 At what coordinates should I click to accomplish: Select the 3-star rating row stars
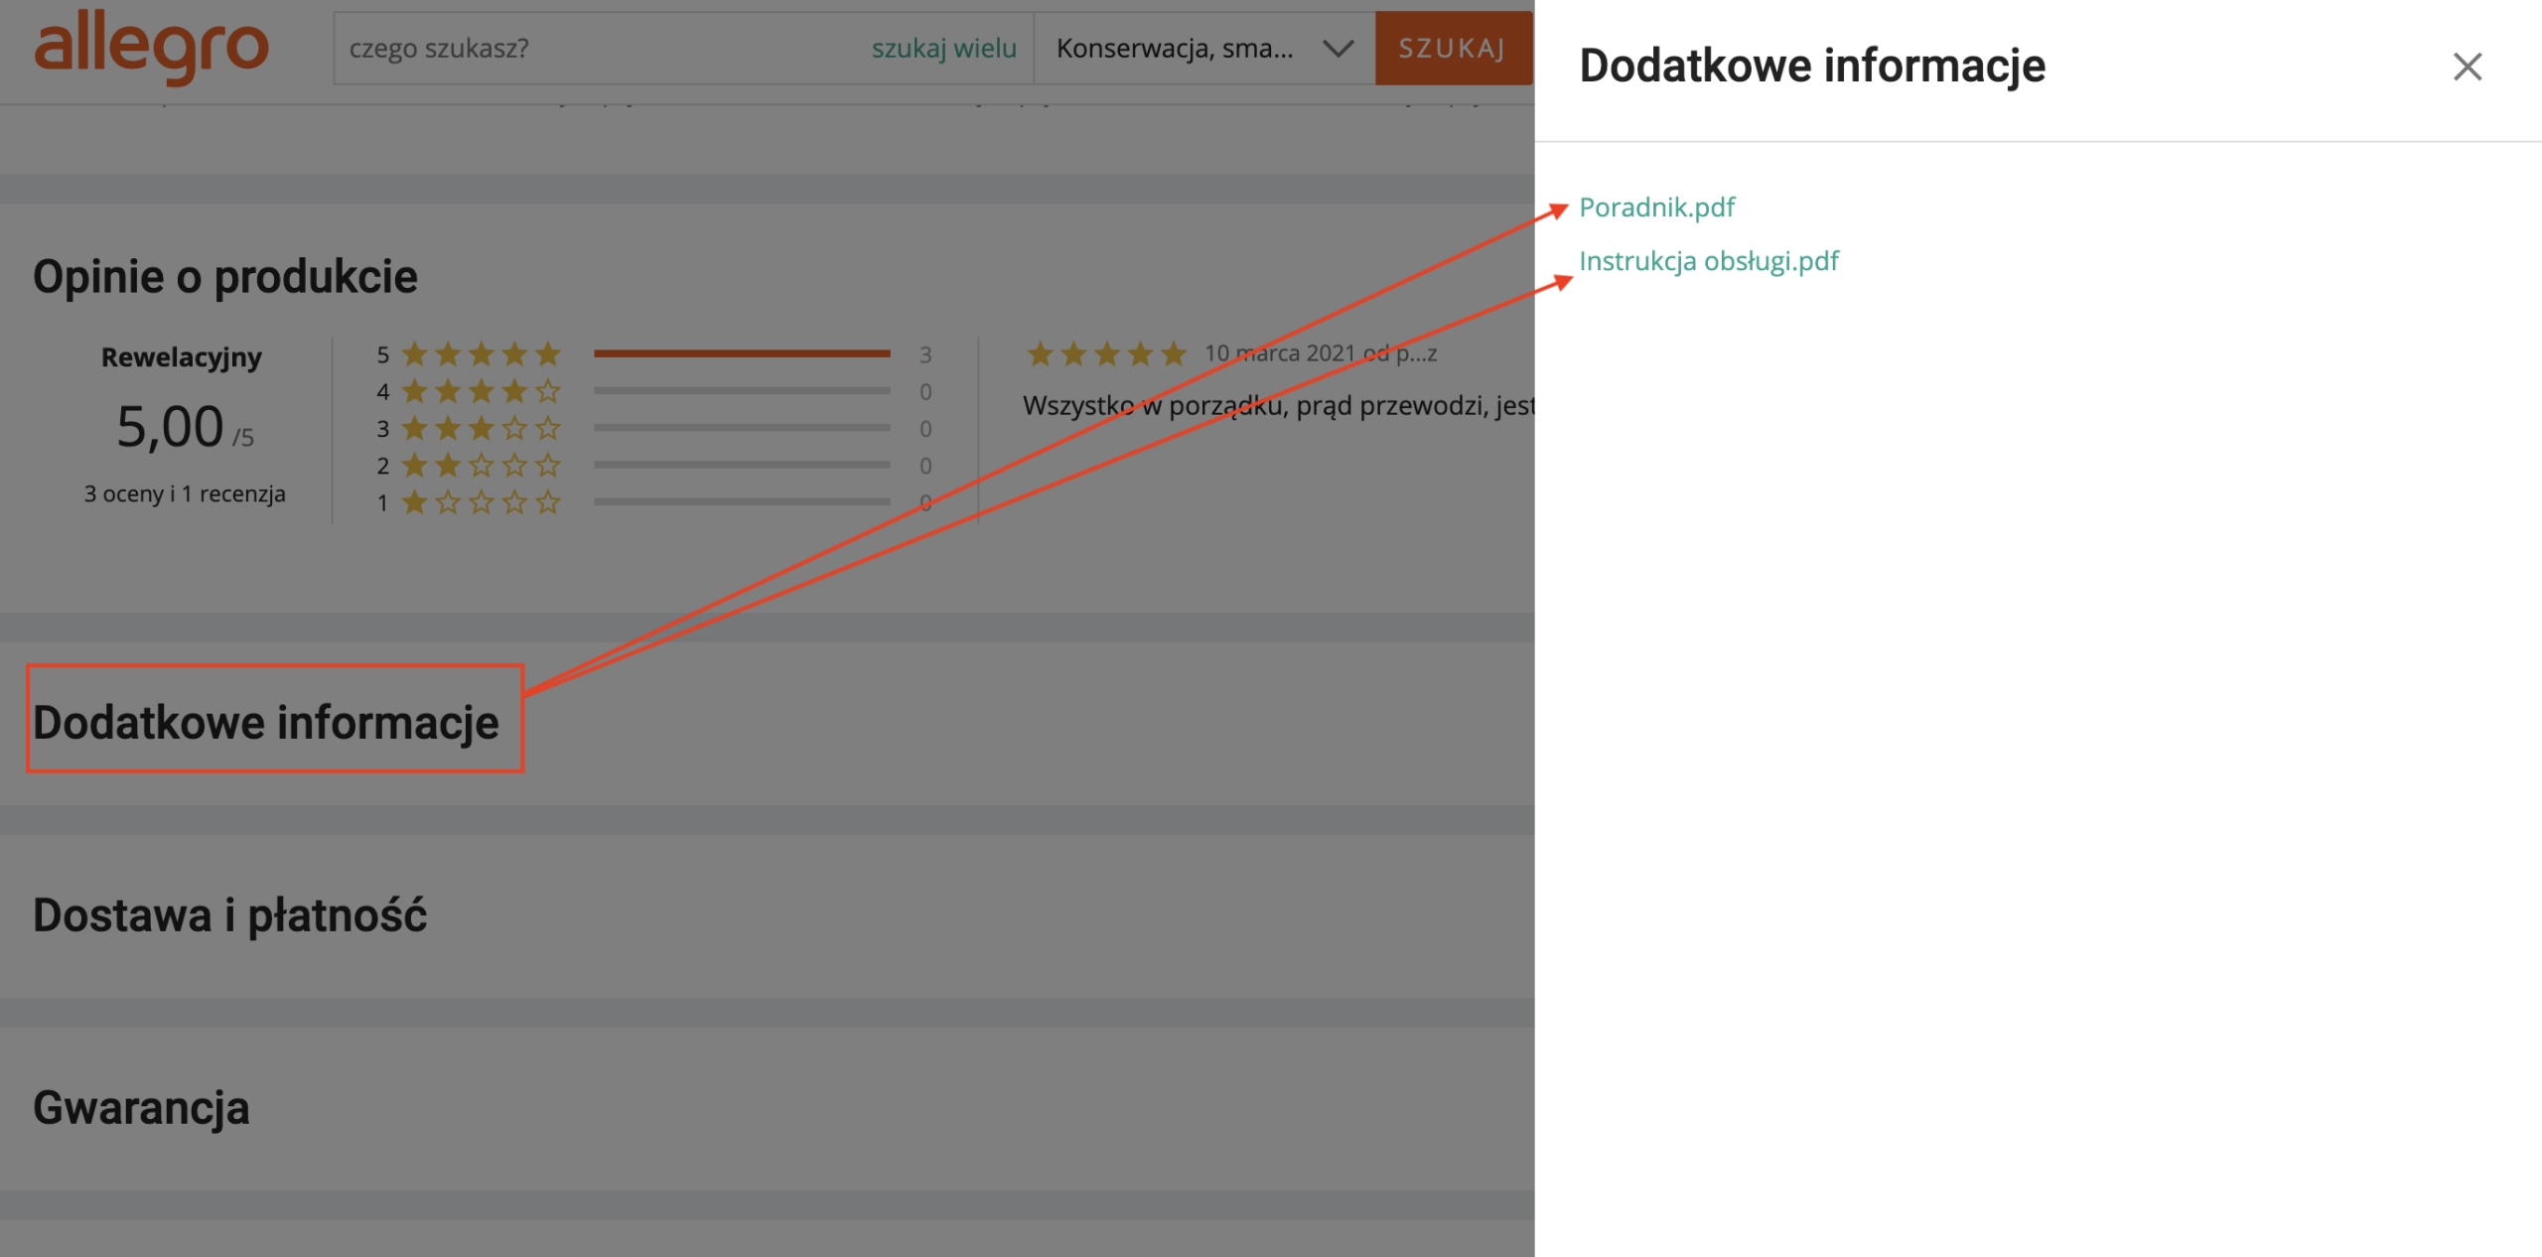[x=481, y=428]
